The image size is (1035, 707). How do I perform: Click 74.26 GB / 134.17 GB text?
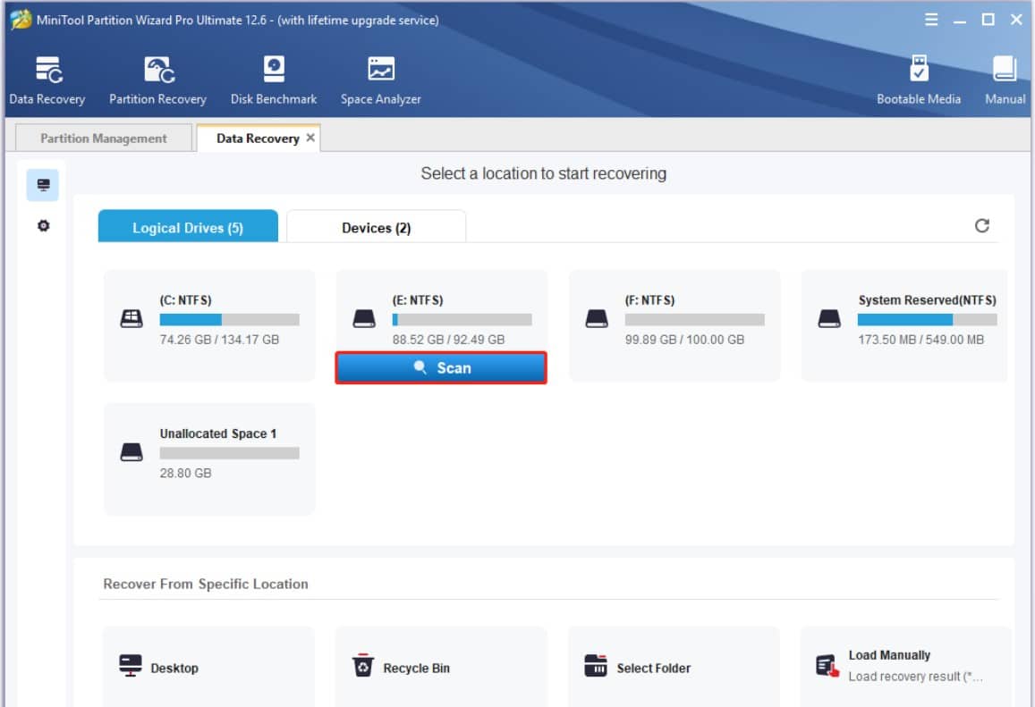pyautogui.click(x=219, y=340)
